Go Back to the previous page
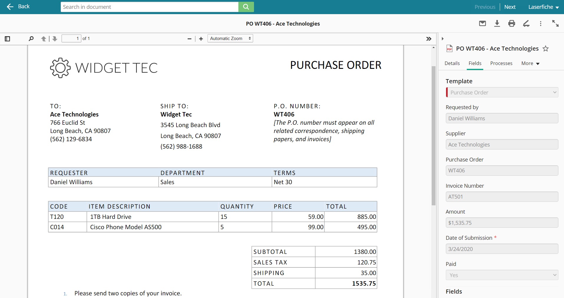Screen dimensions: 564x298 coord(18,6)
